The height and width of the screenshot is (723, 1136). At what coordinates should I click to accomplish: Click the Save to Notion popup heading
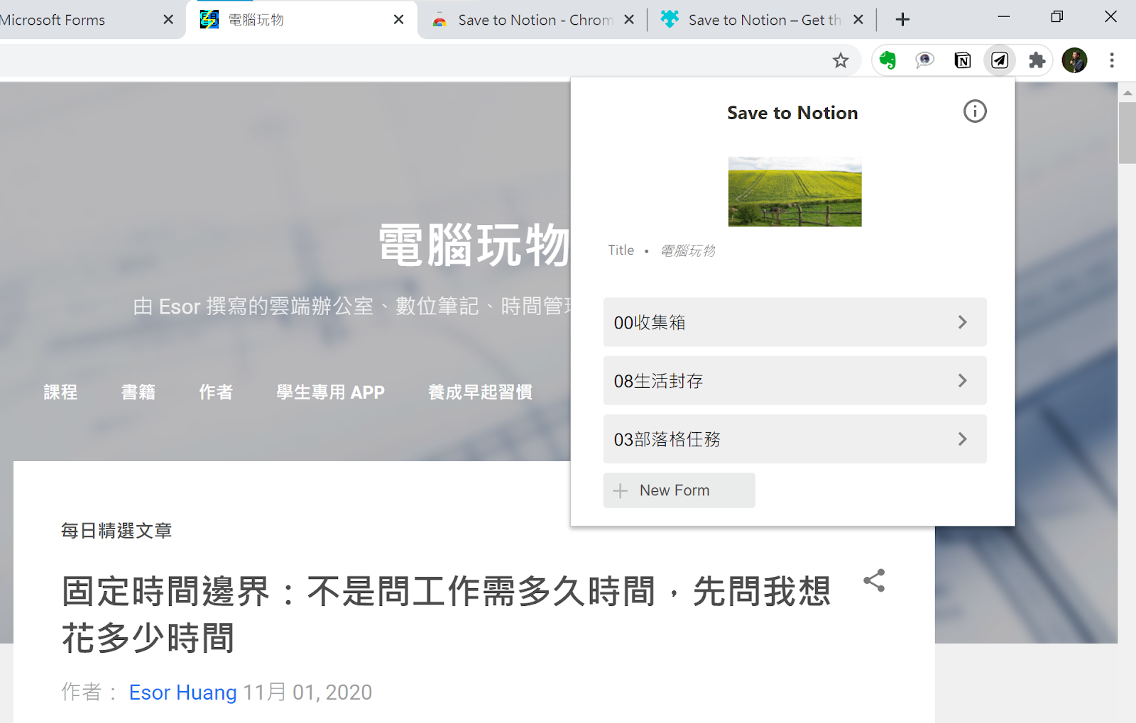[x=792, y=113]
